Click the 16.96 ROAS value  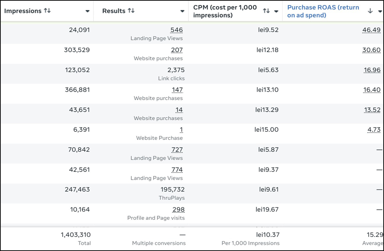click(372, 70)
